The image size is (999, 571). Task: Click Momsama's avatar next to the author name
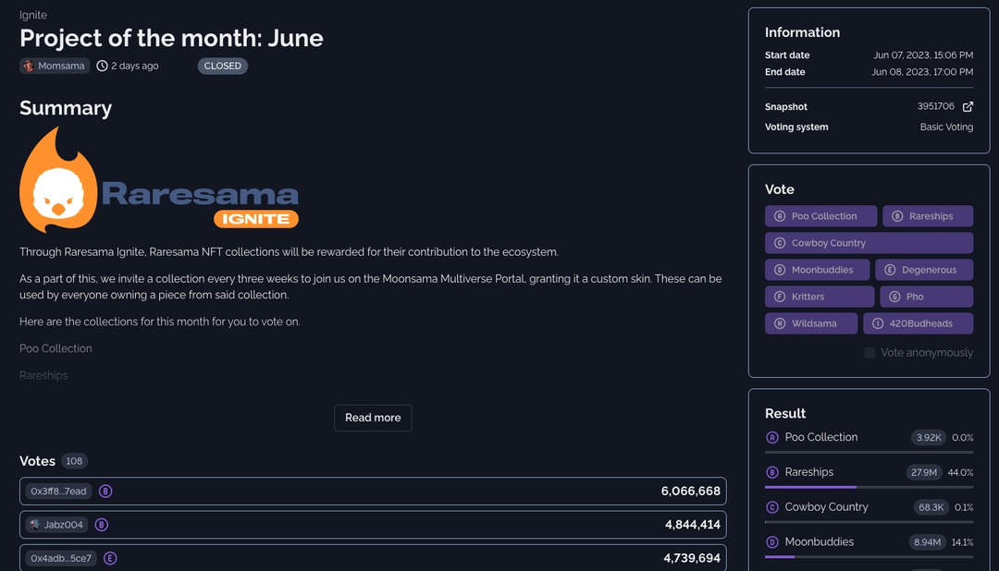pyautogui.click(x=28, y=66)
